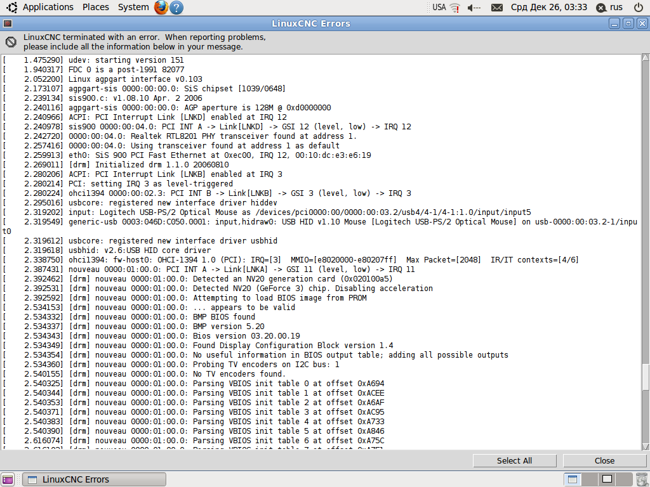Open the Trash icon in bottom panel
Viewport: 650px width, 487px height.
coord(641,479)
